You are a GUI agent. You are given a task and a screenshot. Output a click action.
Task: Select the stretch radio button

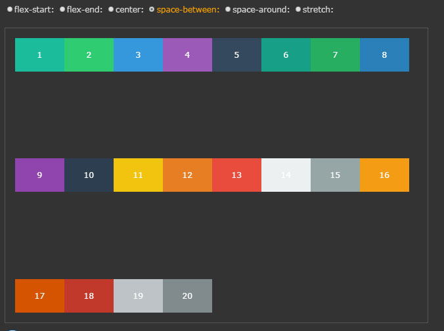pyautogui.click(x=298, y=10)
